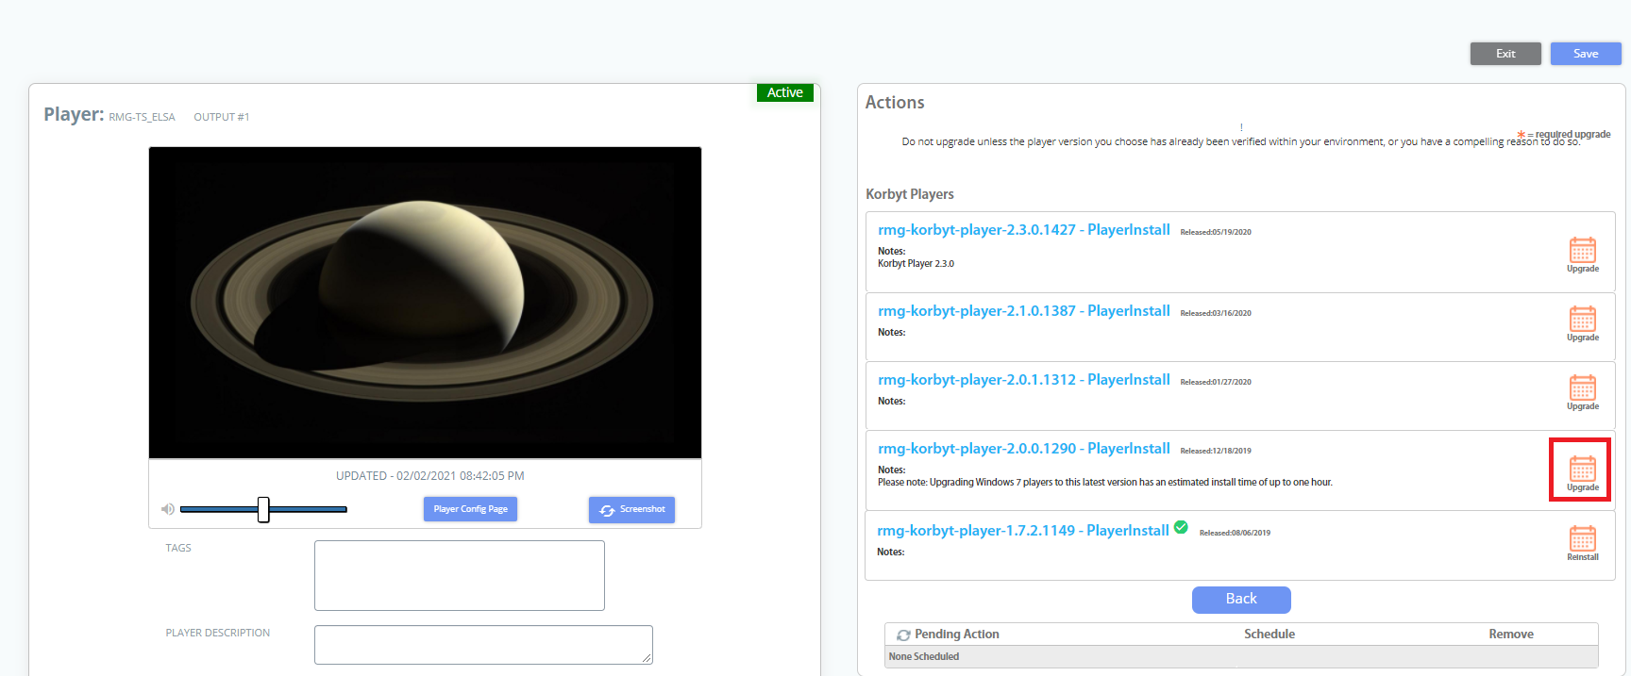Open rmg-korbyt-player-2.0.0.1290 PlayerInstall link

[x=1024, y=449]
